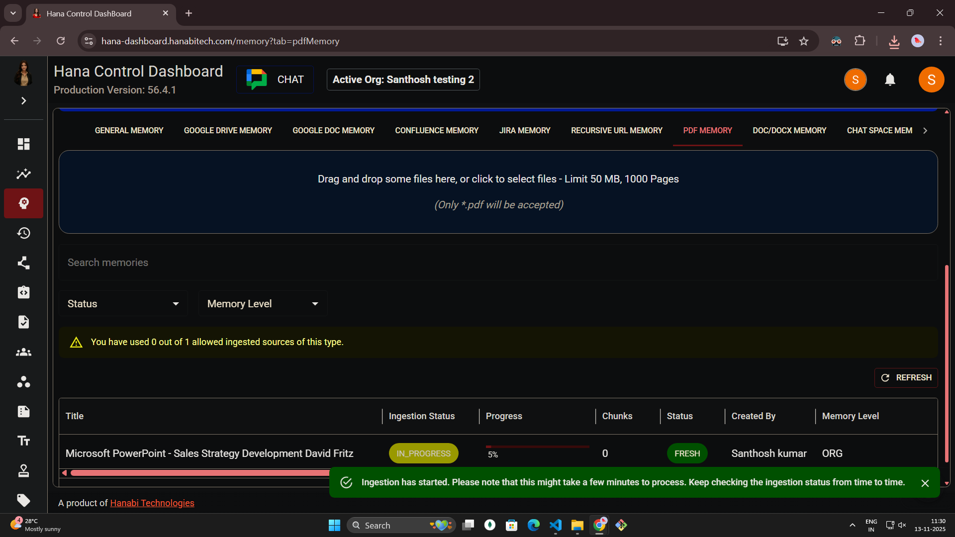Image resolution: width=955 pixels, height=537 pixels.
Task: Click the notification bell icon
Action: [x=890, y=80]
